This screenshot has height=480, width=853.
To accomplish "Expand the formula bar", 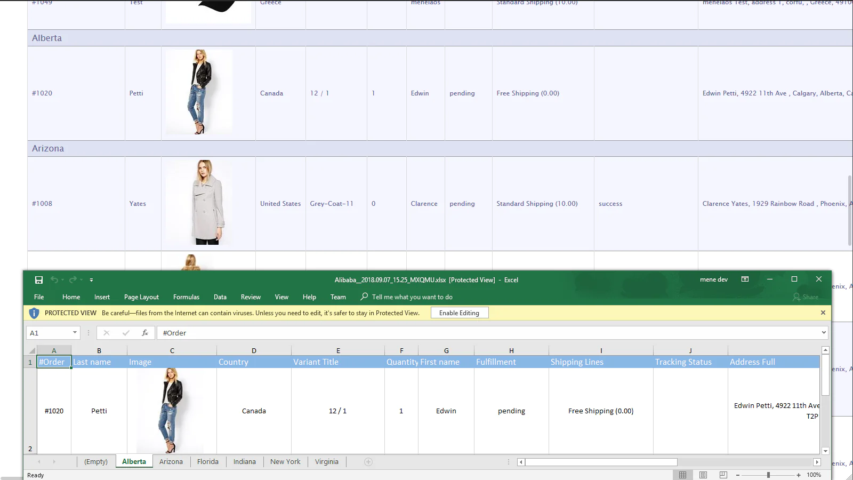I will coord(824,333).
